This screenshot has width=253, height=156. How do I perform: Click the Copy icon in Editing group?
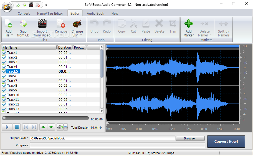122,24
